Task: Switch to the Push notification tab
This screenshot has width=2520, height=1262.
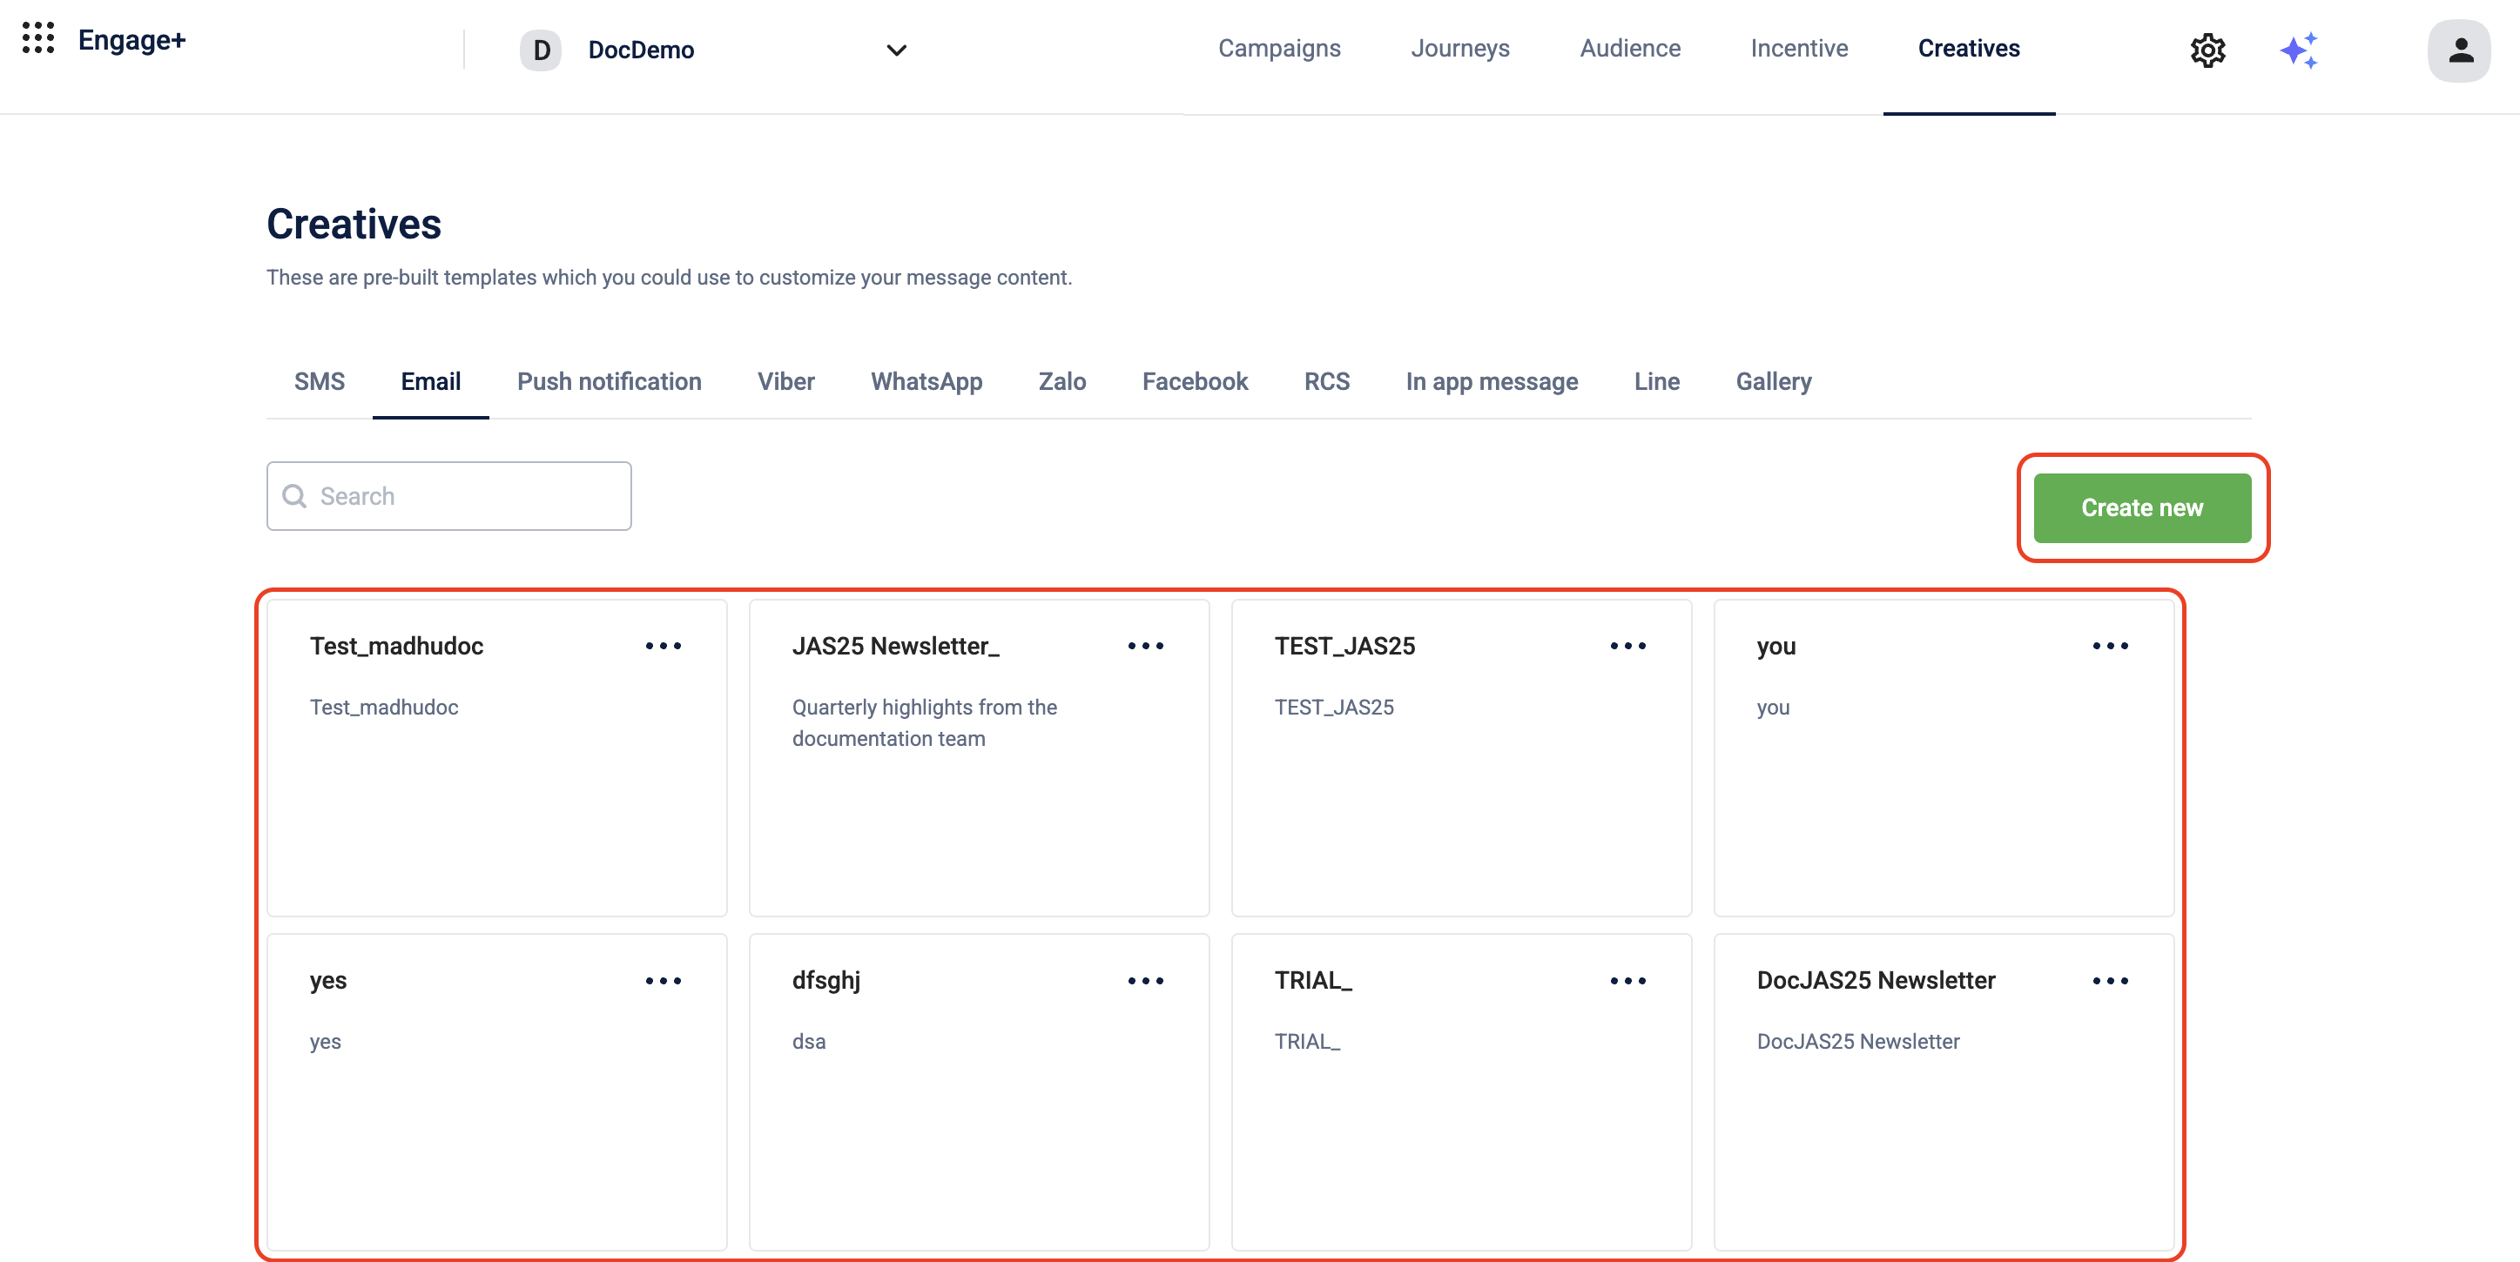Action: pos(609,381)
